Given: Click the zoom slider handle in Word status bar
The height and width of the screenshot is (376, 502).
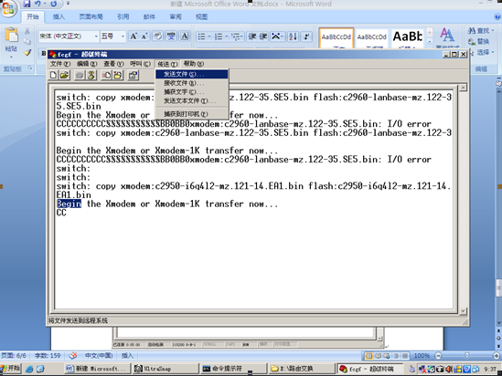Looking at the screenshot, I should click(466, 356).
